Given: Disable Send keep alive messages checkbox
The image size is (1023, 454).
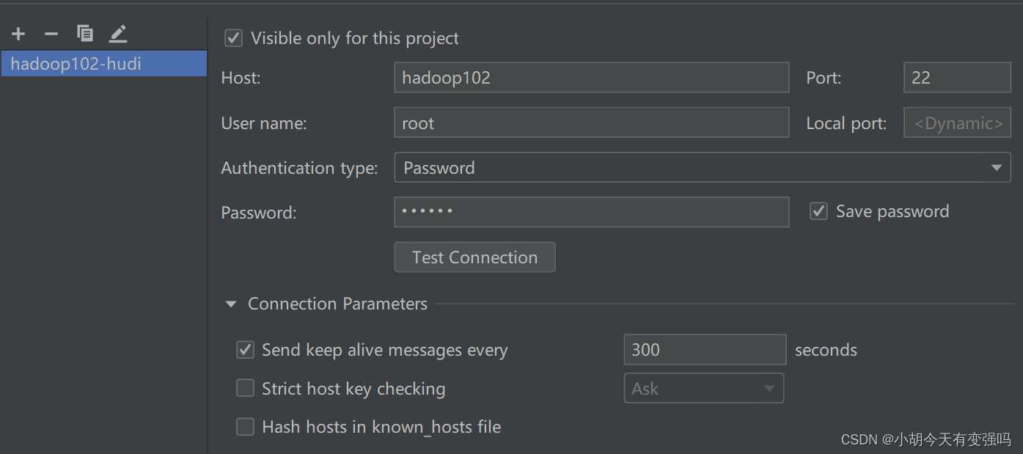Looking at the screenshot, I should (245, 350).
